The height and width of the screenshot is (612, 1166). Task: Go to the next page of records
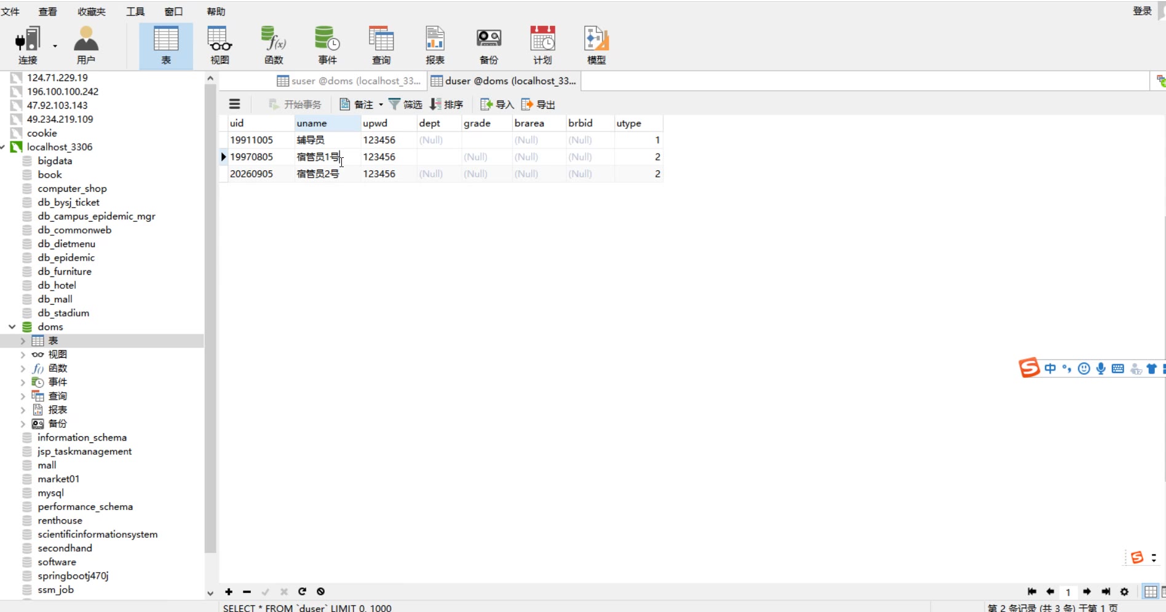tap(1087, 592)
